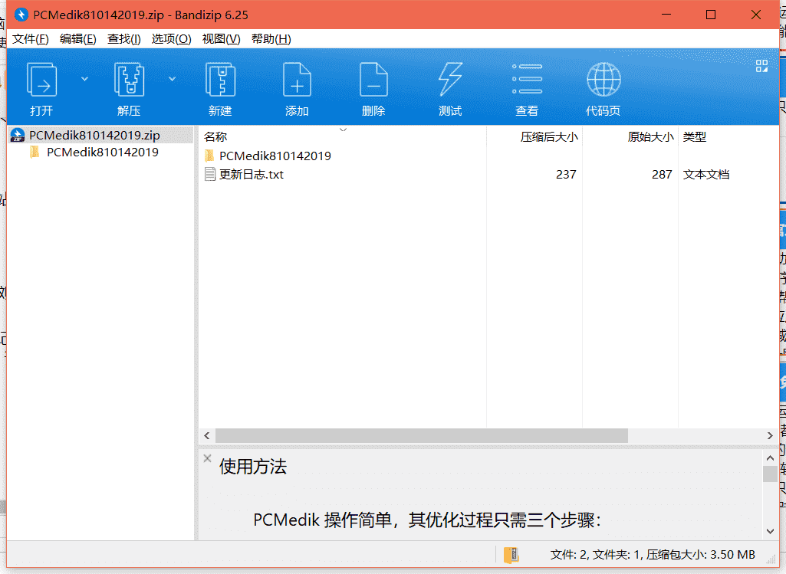
Task: Open the 查找(I) menu
Action: [123, 39]
